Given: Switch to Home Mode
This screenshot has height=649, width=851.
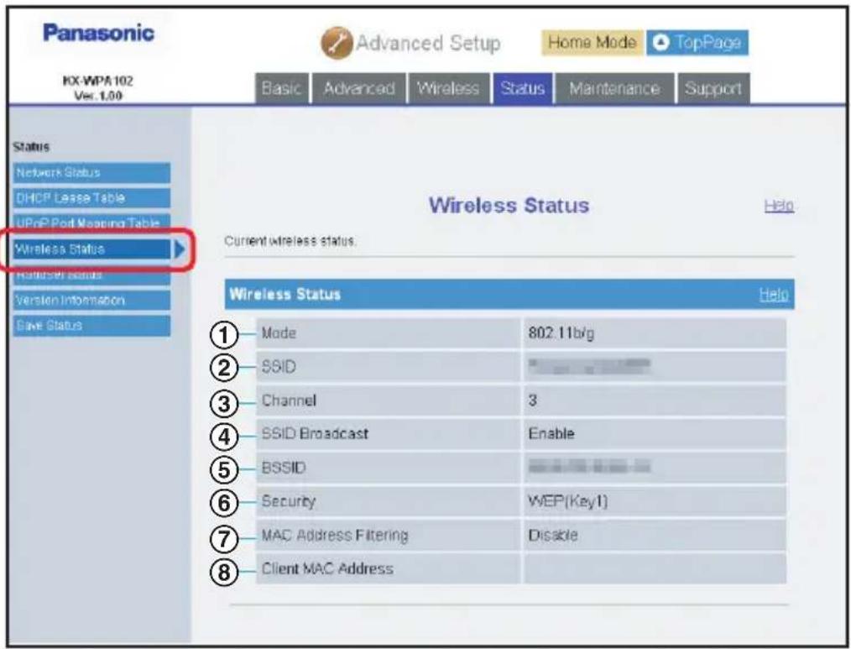Looking at the screenshot, I should (593, 42).
